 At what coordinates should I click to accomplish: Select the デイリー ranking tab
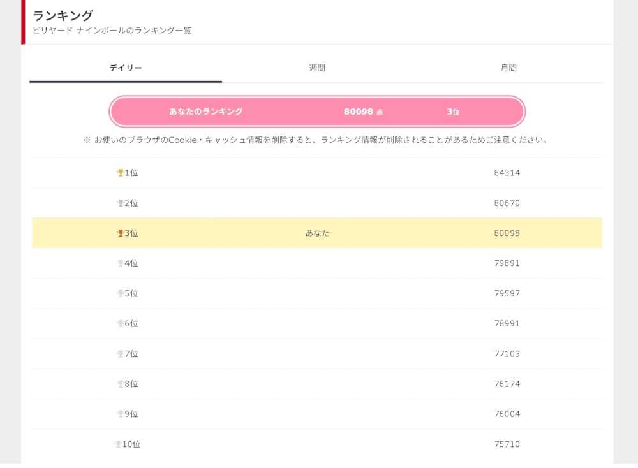coord(126,68)
